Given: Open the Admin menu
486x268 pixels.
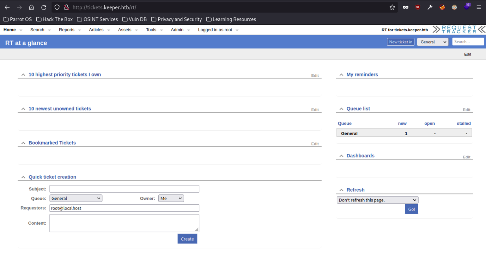Looking at the screenshot, I should pos(177,30).
